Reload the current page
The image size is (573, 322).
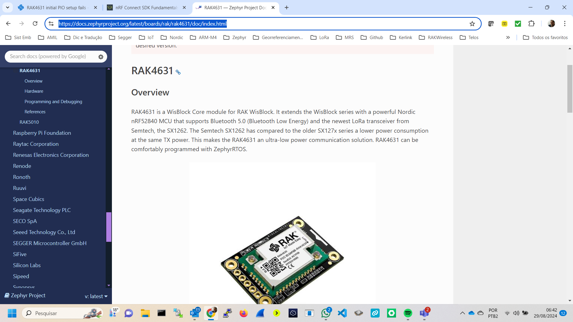point(35,24)
